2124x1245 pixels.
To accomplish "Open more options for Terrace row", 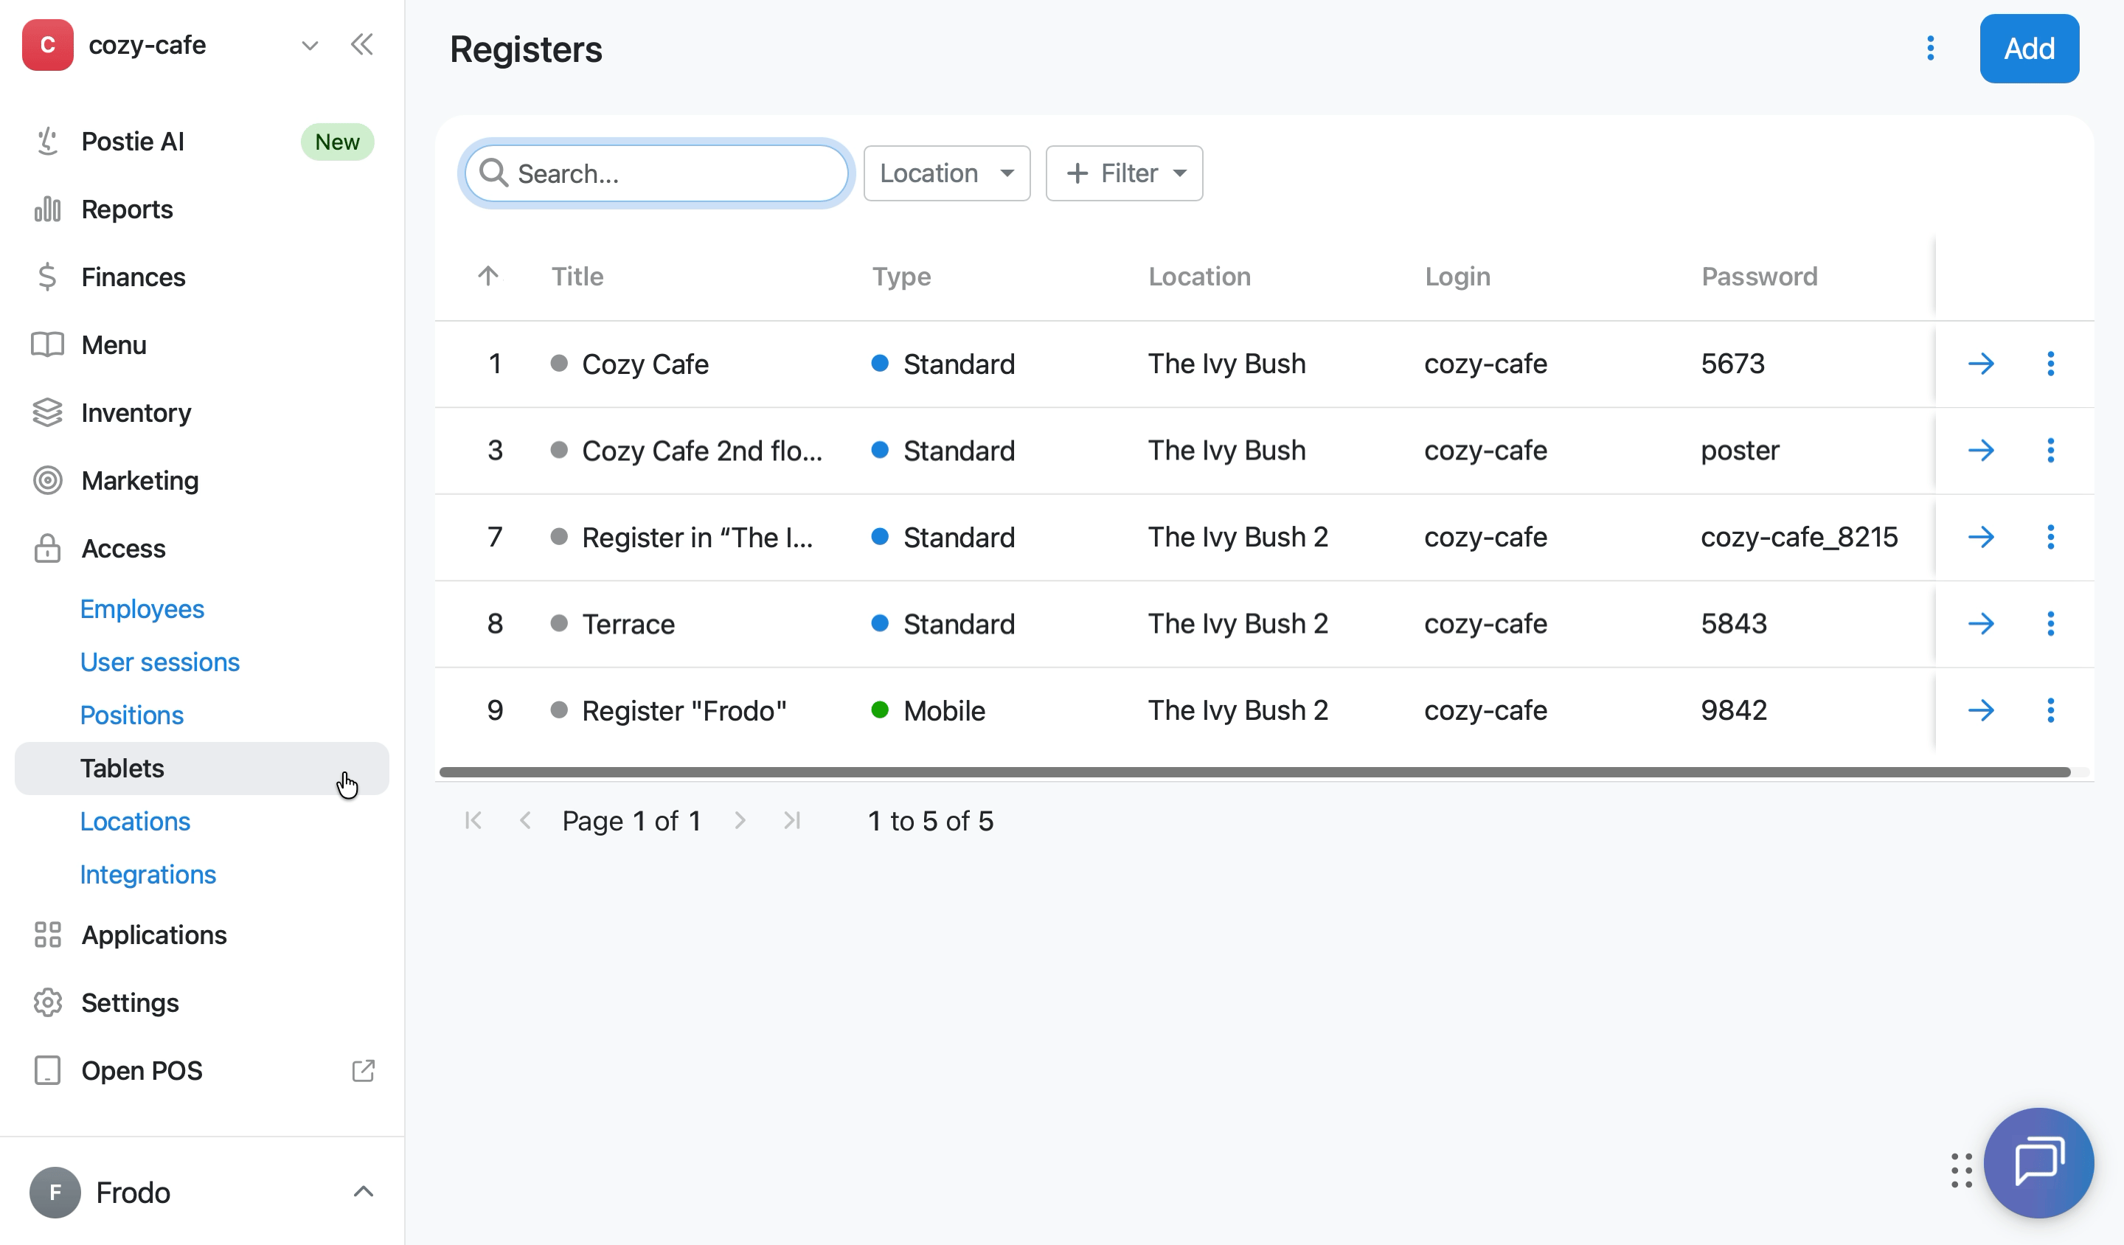I will tap(2051, 624).
